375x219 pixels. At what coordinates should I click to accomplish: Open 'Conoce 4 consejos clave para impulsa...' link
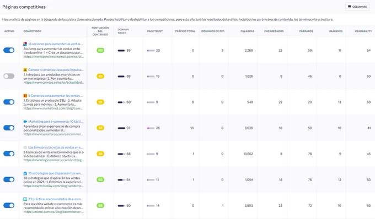click(56, 70)
